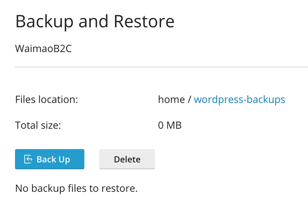This screenshot has width=308, height=213.
Task: Open the wordpress-backups folder link
Action: pos(239,99)
